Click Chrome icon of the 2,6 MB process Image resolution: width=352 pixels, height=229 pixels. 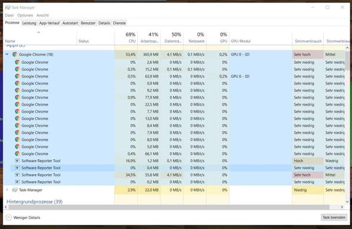17,62
